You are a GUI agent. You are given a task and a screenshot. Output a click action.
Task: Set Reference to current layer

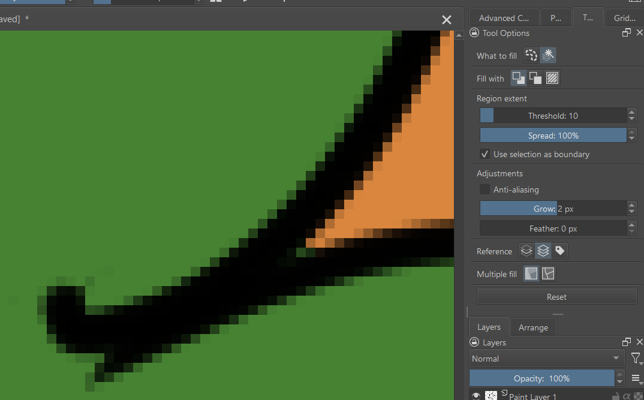click(x=526, y=251)
